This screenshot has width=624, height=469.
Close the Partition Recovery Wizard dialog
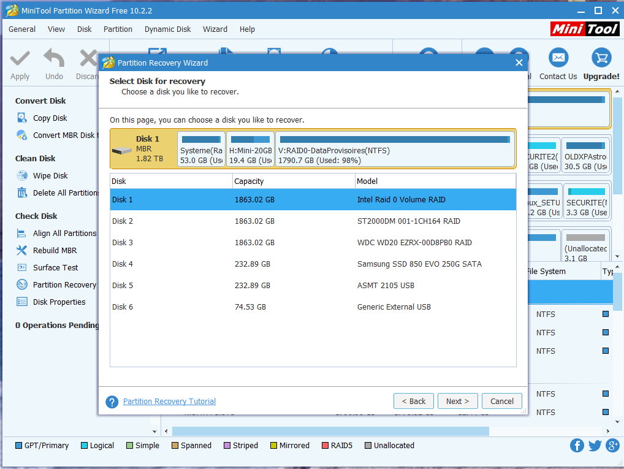click(519, 63)
